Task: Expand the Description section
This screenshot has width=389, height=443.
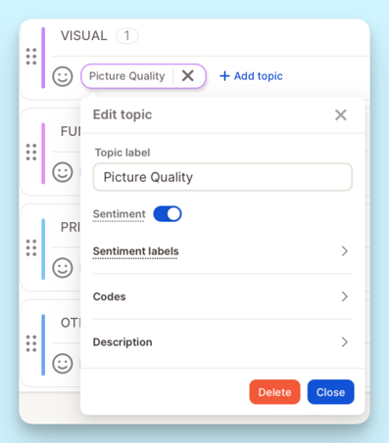Action: click(x=222, y=342)
